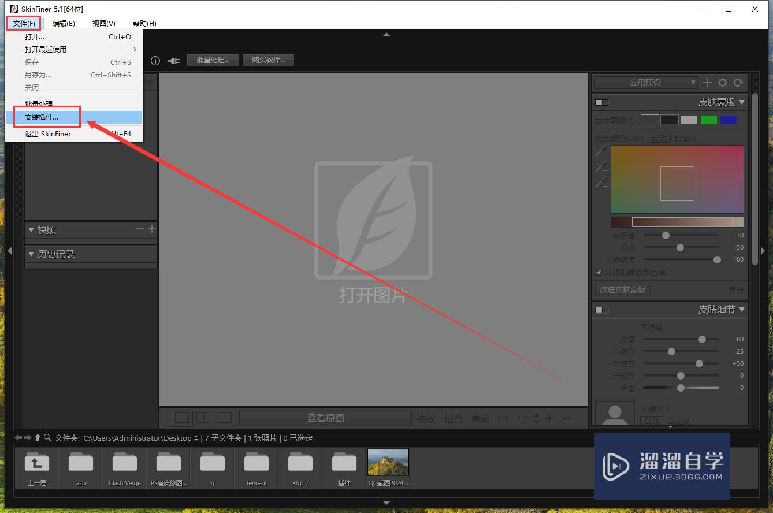Screen dimensions: 773x513
Task: Choose top-bottom split view icon
Action: pos(224,418)
